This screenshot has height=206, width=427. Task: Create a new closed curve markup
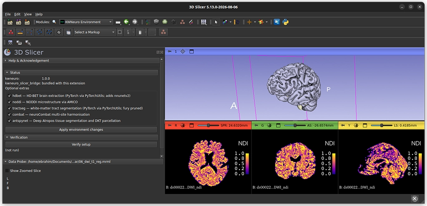coord(49,32)
